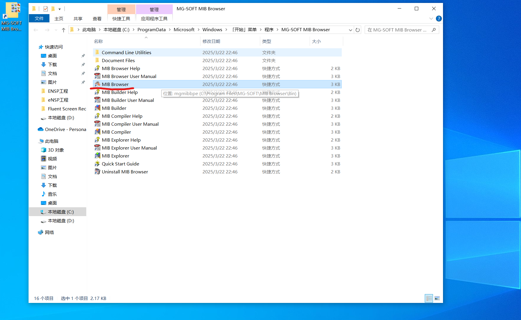Open the recent locations dropdown arrow

point(56,30)
